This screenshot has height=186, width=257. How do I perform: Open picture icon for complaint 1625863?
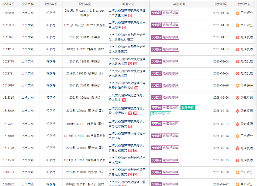(x=124, y=28)
